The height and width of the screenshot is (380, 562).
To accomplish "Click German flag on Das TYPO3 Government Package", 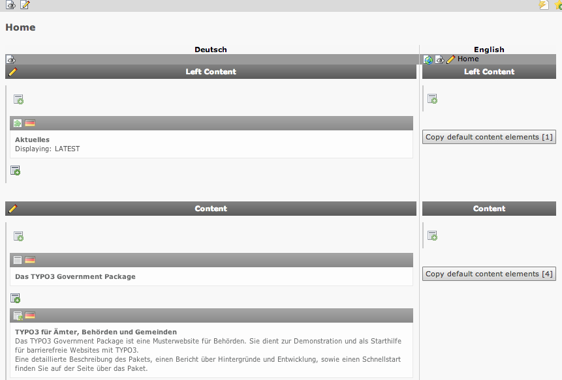I will [x=30, y=260].
